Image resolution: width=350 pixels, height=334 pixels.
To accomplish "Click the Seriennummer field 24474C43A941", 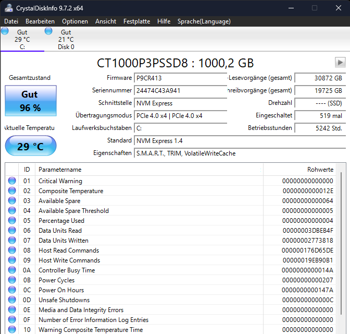I will pos(180,91).
